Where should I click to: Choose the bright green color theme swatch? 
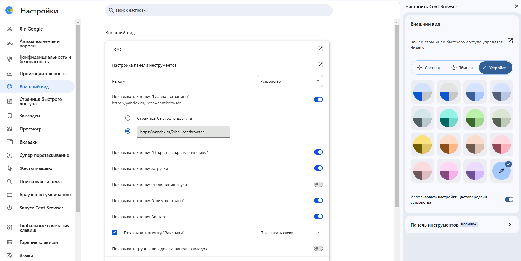pyautogui.click(x=475, y=118)
